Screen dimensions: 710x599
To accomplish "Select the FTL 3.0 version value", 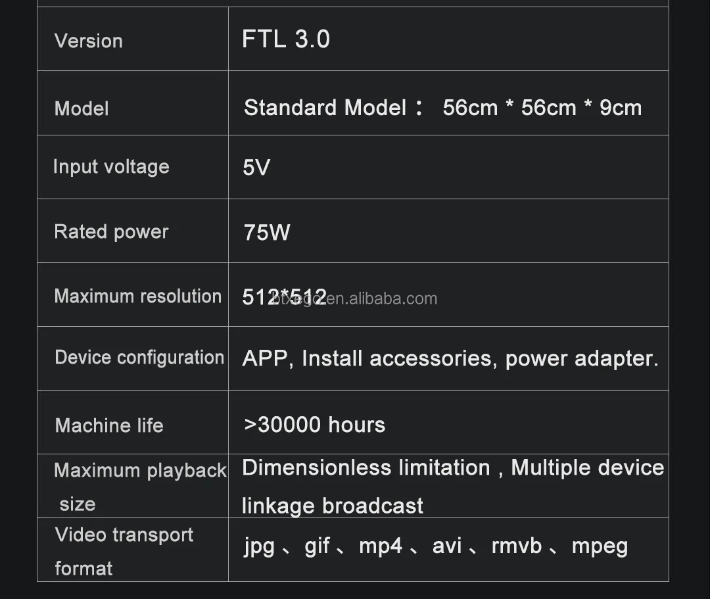I will [286, 39].
